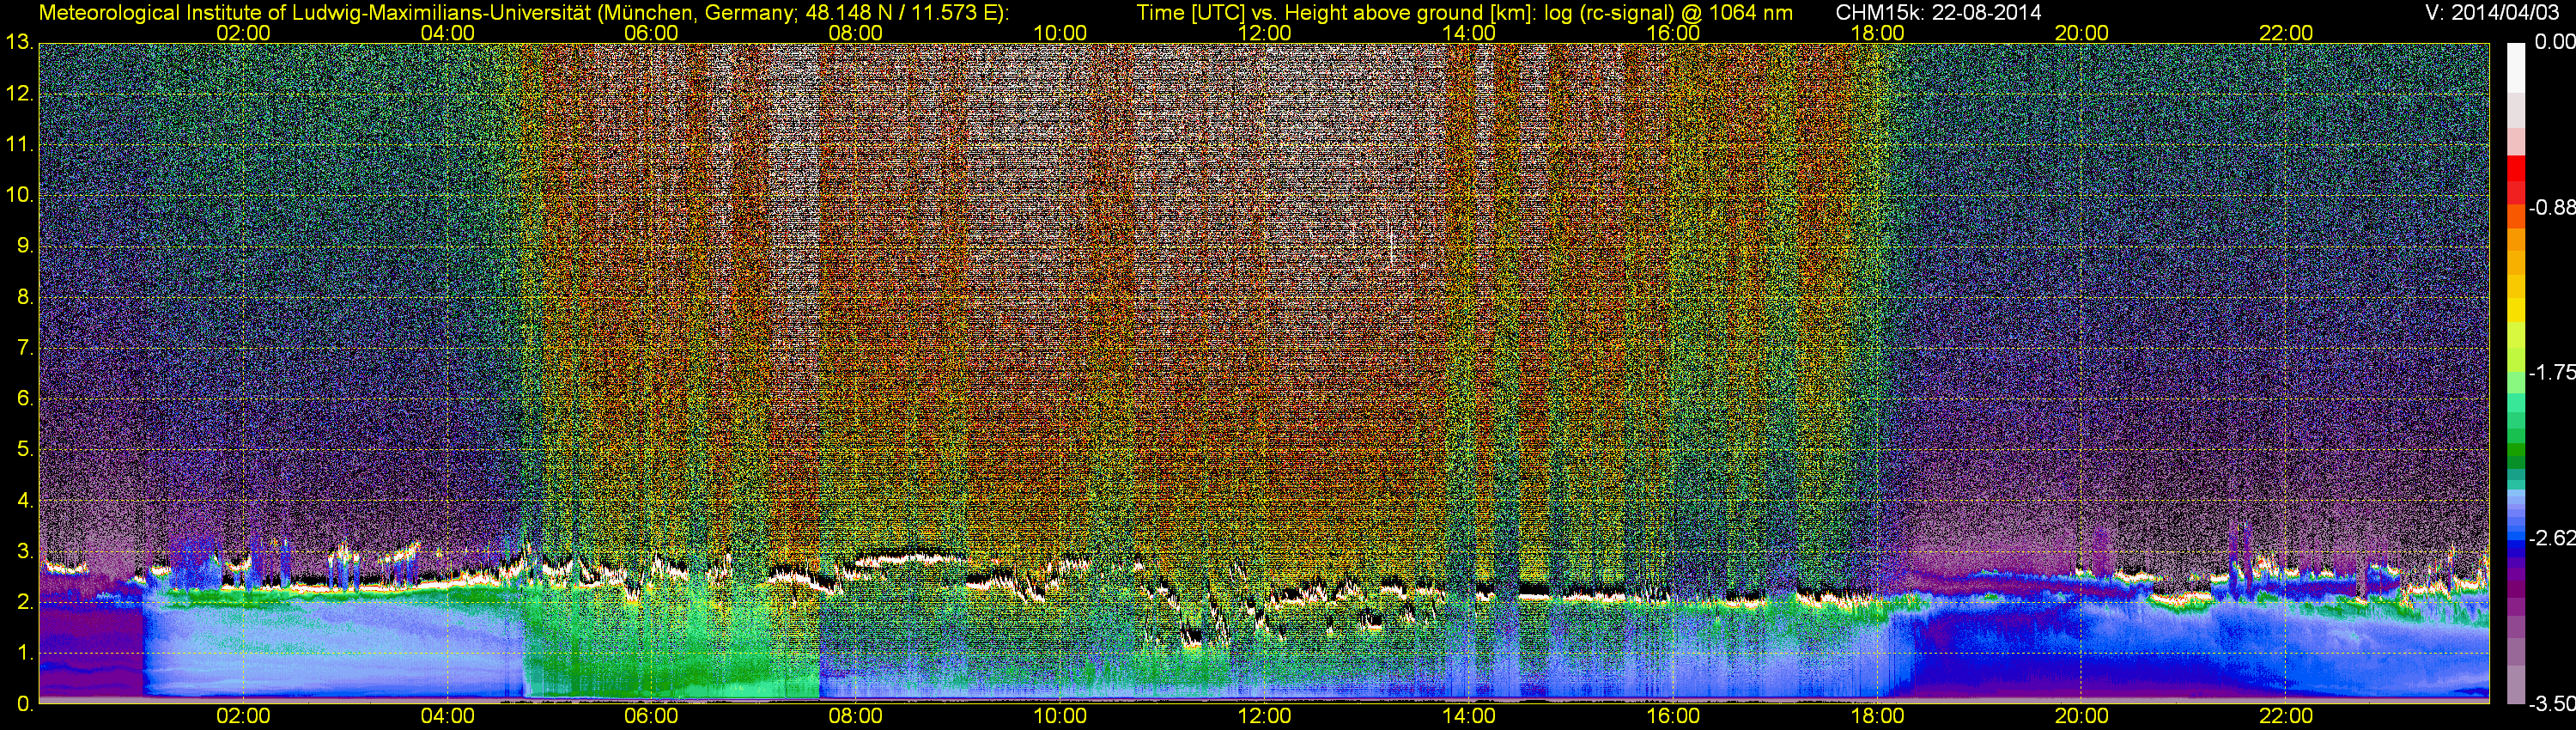2576x730 pixels.
Task: Click the "-1.75" color scale value
Action: coord(2552,373)
